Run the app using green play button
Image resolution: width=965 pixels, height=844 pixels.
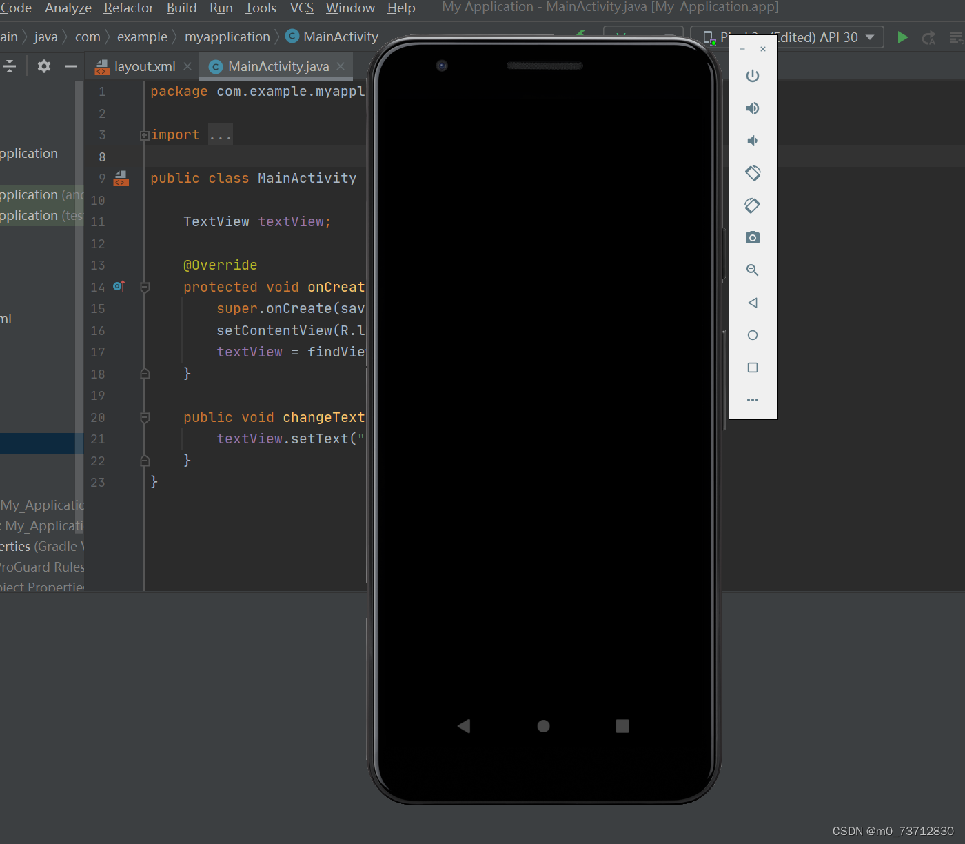point(903,37)
